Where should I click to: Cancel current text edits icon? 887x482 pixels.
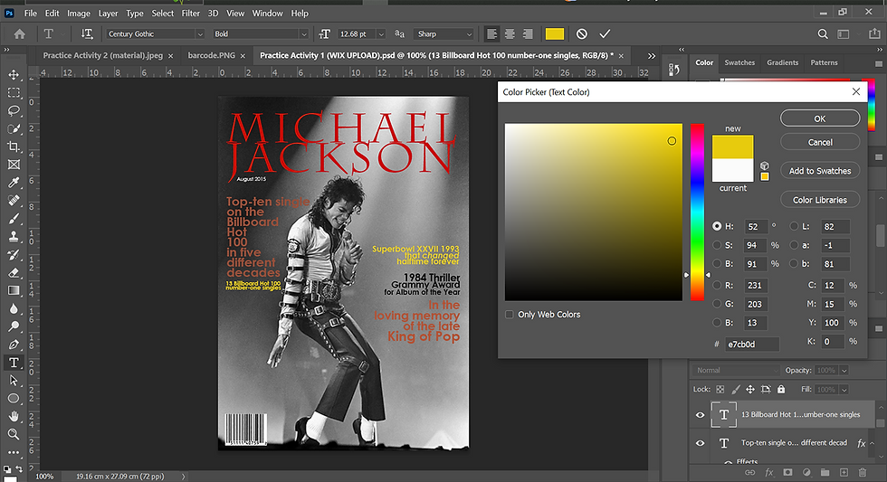[582, 33]
